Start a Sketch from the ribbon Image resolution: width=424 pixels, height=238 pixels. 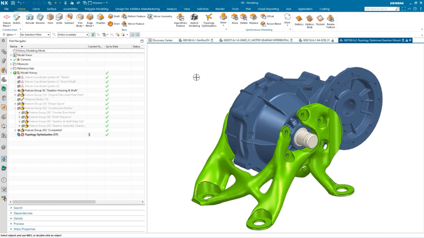point(16,19)
